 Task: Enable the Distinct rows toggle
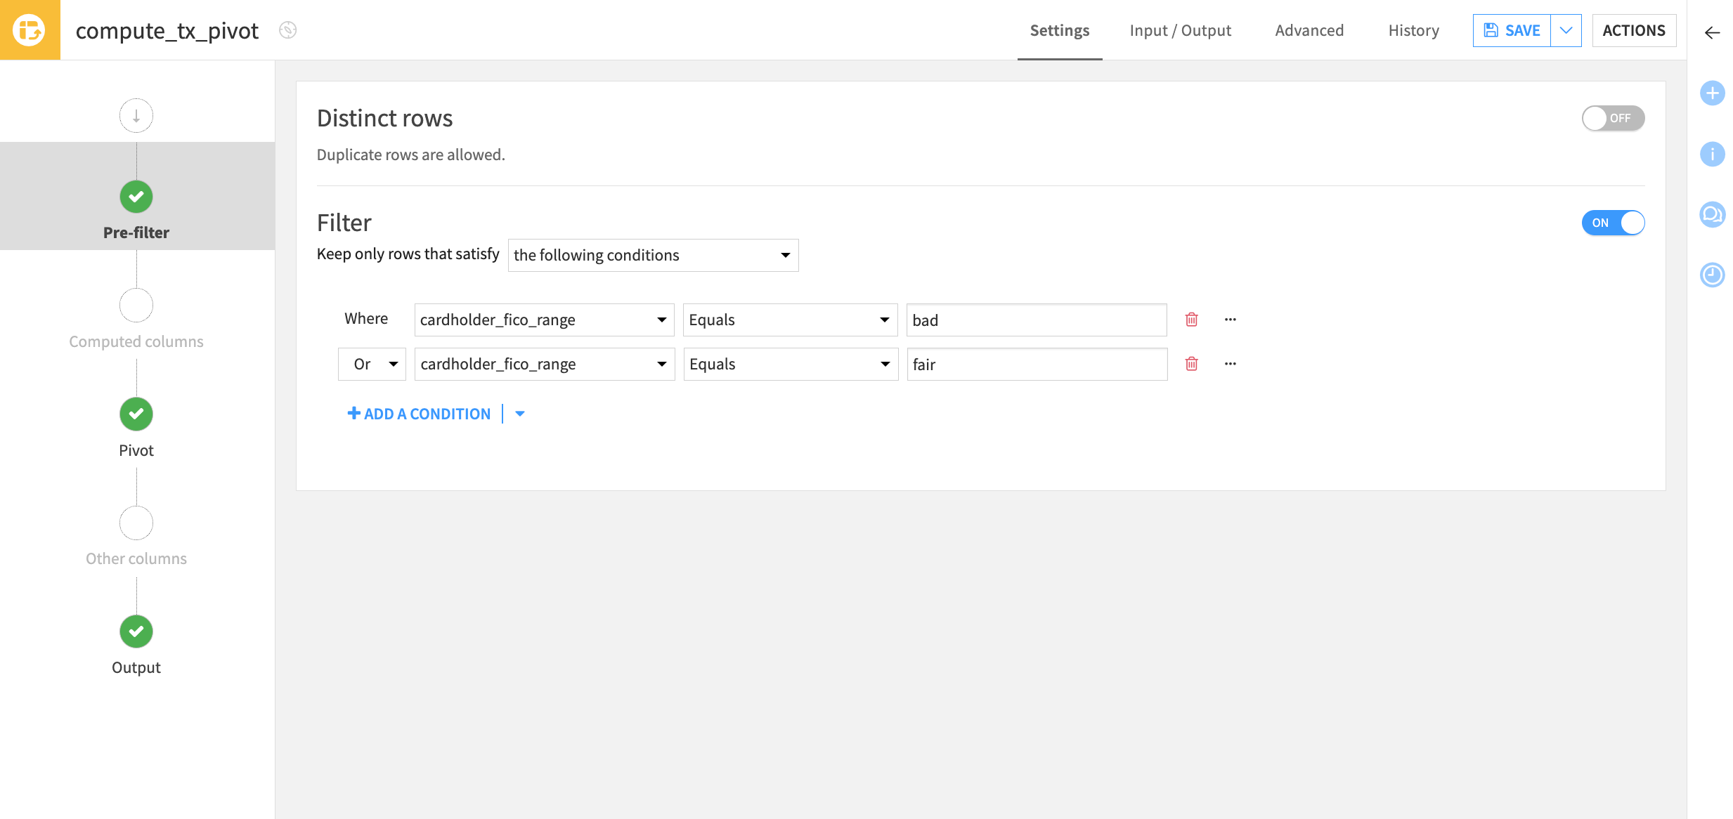coord(1613,118)
